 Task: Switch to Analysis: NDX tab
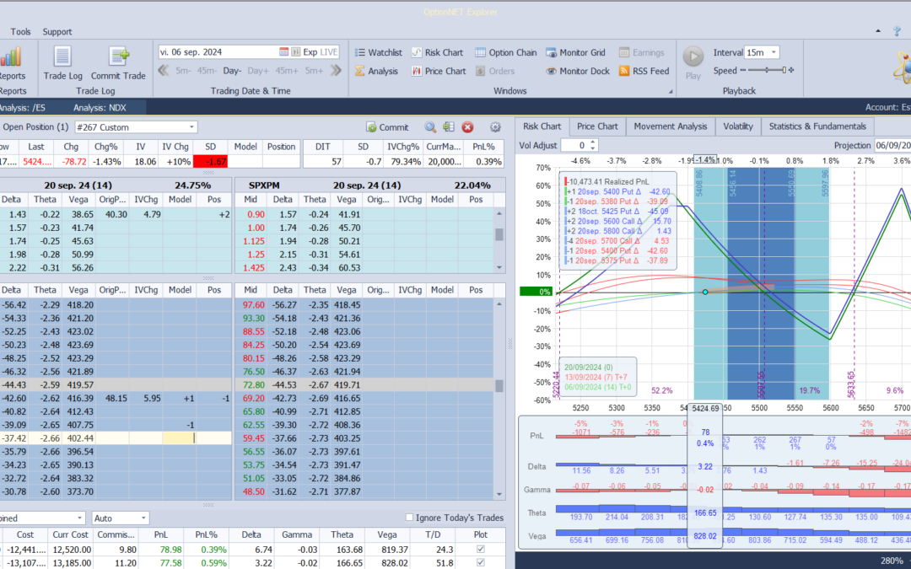(100, 107)
